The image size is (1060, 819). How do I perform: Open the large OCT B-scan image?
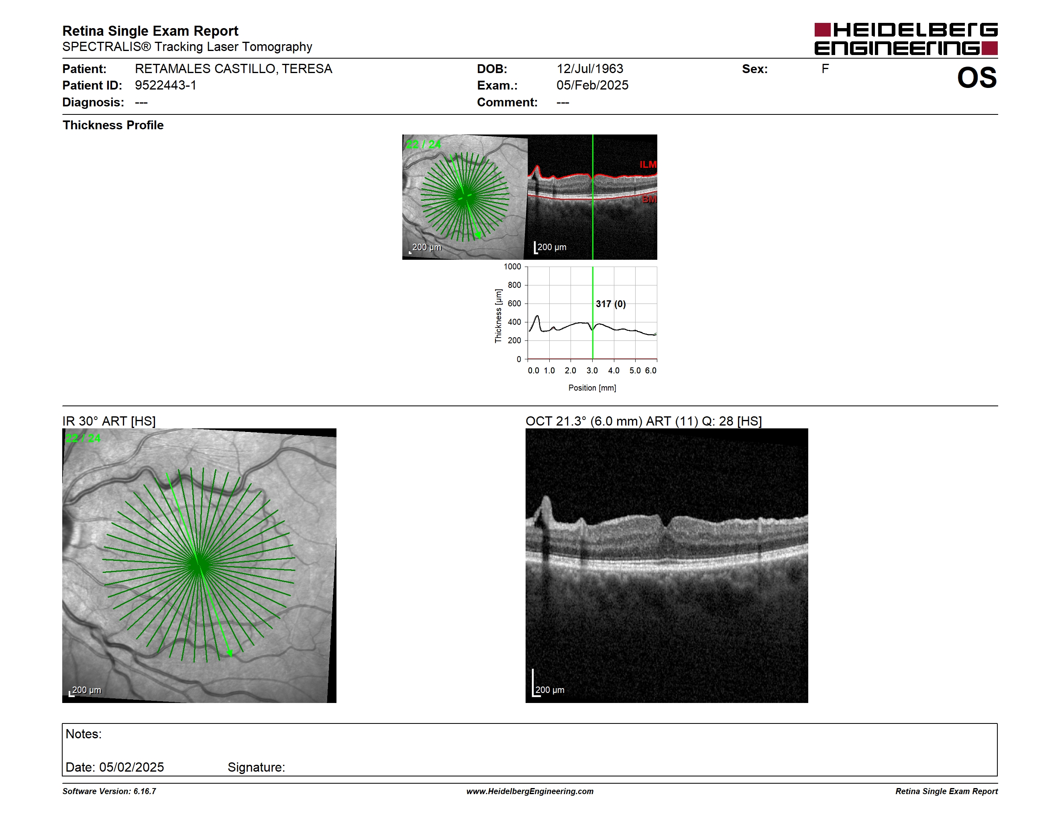[x=667, y=566]
